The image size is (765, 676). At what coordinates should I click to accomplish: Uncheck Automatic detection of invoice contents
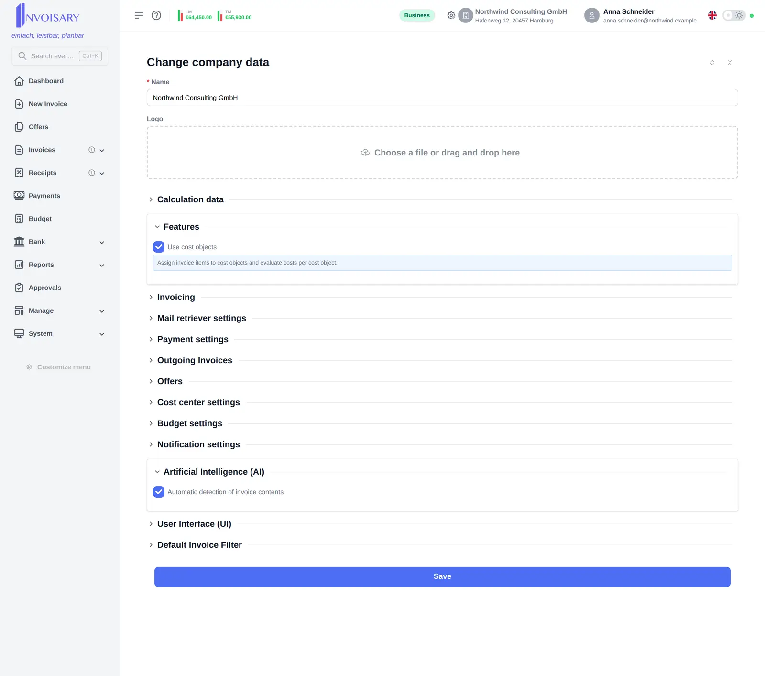(159, 492)
